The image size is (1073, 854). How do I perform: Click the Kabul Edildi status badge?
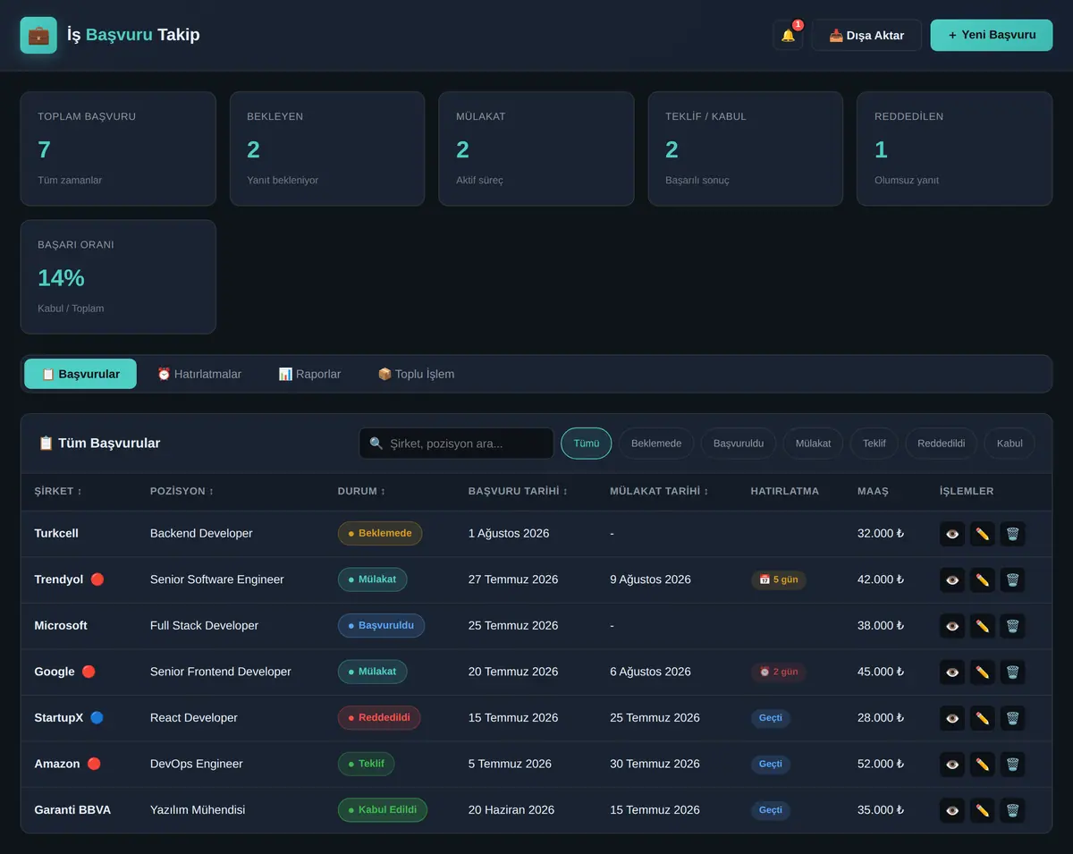pyautogui.click(x=383, y=810)
